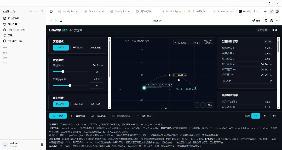Open the plugins and skills layers icon
This screenshot has height=150, width=282.
click(x=5, y=30)
